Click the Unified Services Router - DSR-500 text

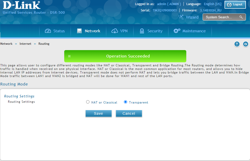(34, 12)
